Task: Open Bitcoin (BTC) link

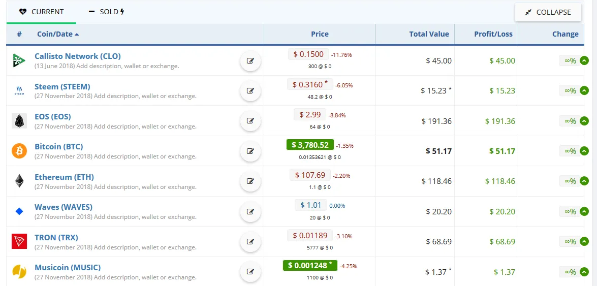Action: pyautogui.click(x=58, y=147)
